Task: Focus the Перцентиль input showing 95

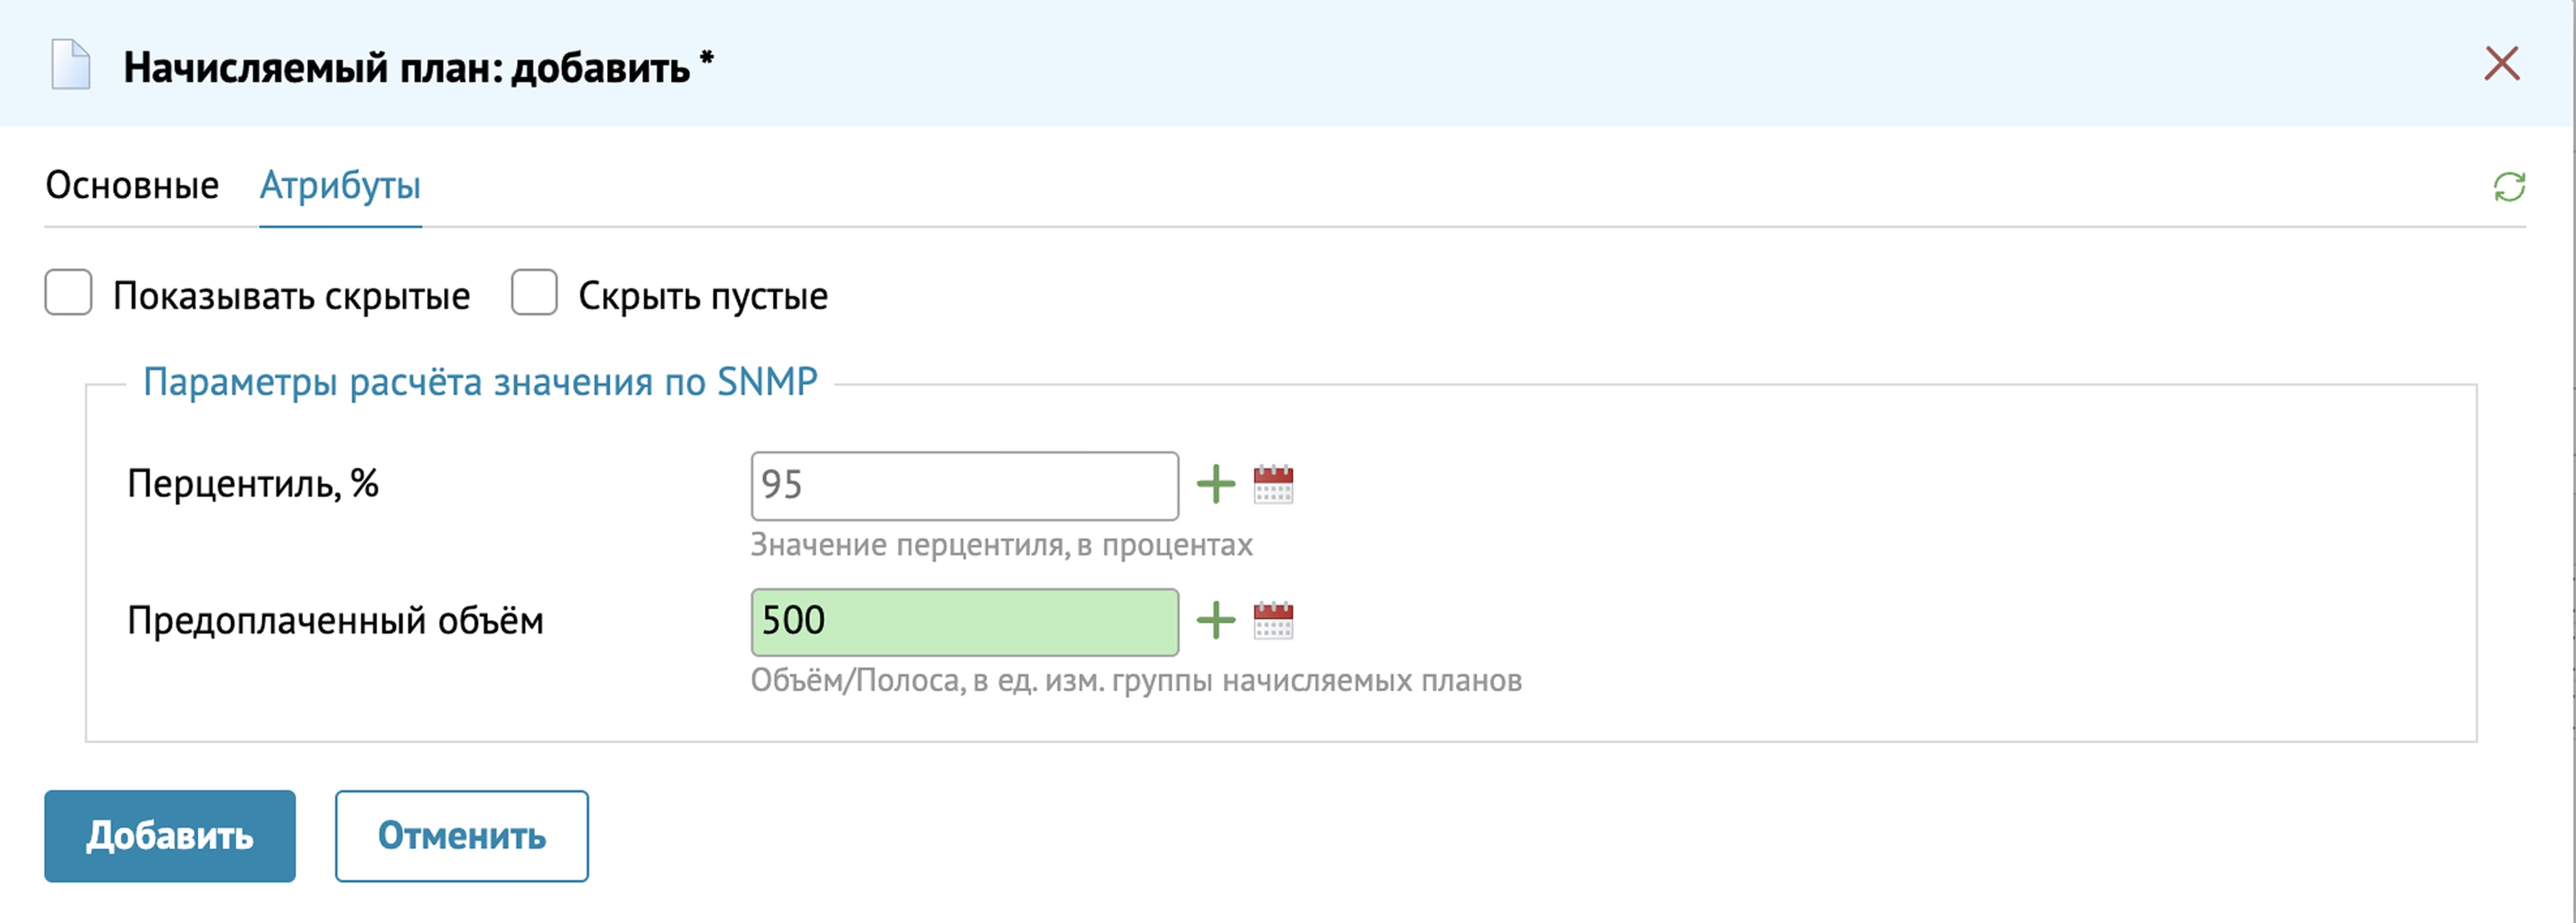Action: [x=964, y=486]
